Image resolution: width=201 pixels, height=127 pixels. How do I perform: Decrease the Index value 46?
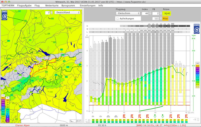coord(150,14)
